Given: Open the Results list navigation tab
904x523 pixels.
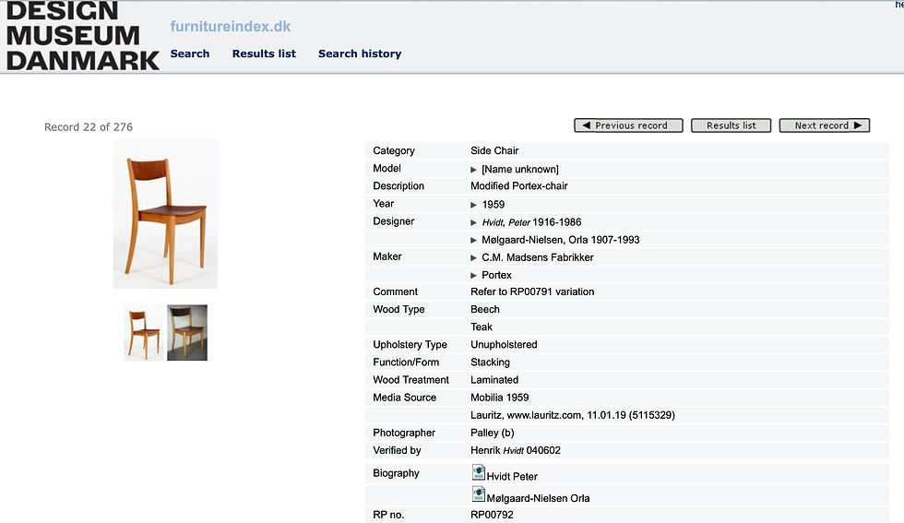Looking at the screenshot, I should (x=264, y=53).
